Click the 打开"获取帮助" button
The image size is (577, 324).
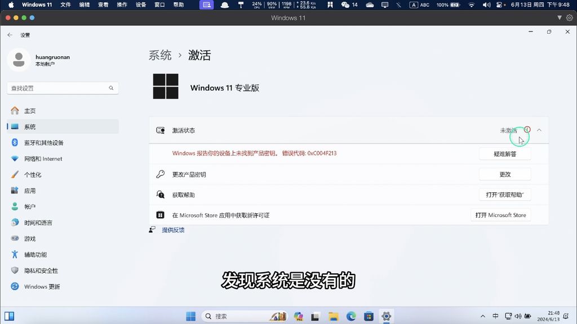pyautogui.click(x=505, y=195)
